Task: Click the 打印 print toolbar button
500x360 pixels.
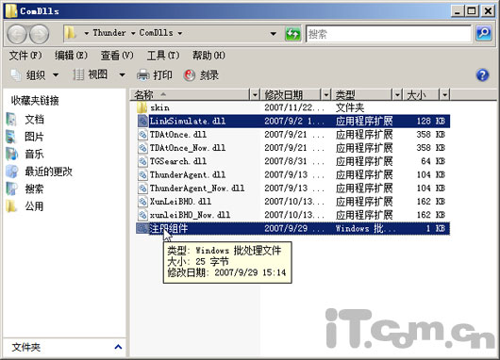Action: coord(155,75)
